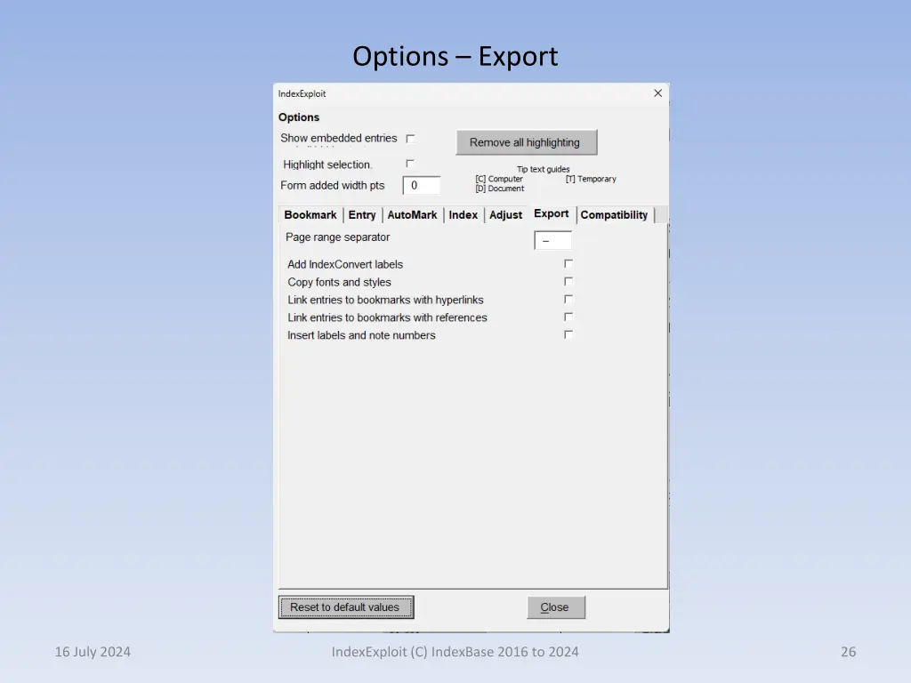This screenshot has width=911, height=683.
Task: Click the [T] Temporary tip text guide
Action: coord(591,179)
